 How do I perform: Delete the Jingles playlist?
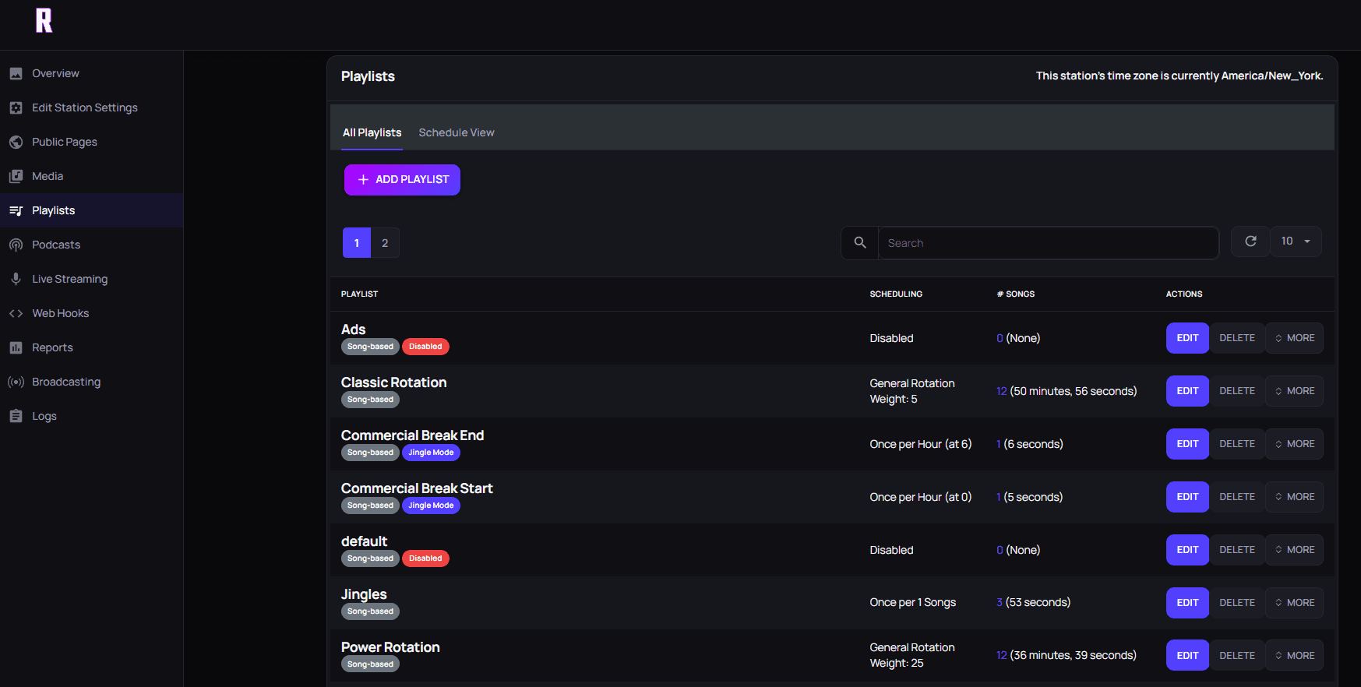click(1237, 603)
